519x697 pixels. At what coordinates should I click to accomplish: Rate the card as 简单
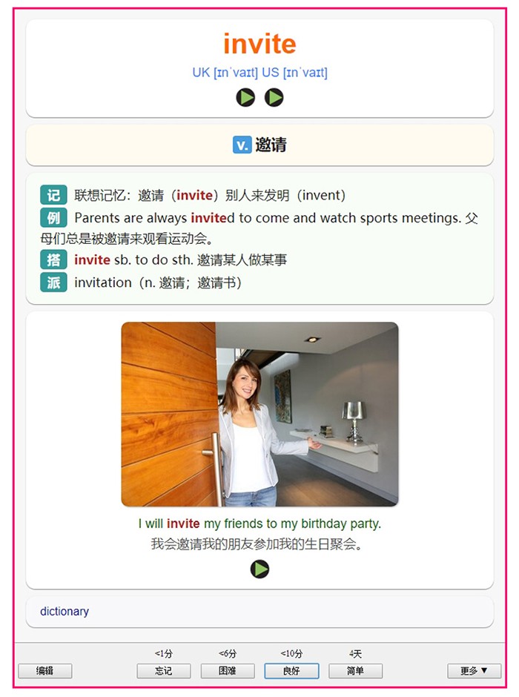355,671
